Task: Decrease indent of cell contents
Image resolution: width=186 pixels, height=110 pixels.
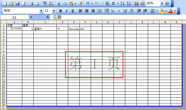Action: coord(139,11)
